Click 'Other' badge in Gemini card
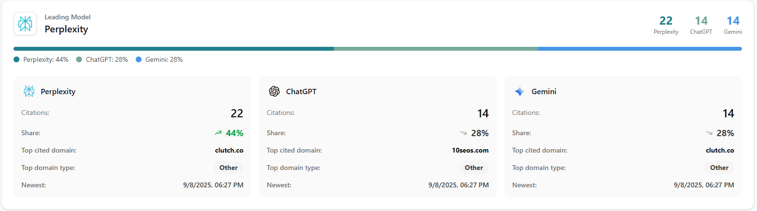 coord(719,168)
